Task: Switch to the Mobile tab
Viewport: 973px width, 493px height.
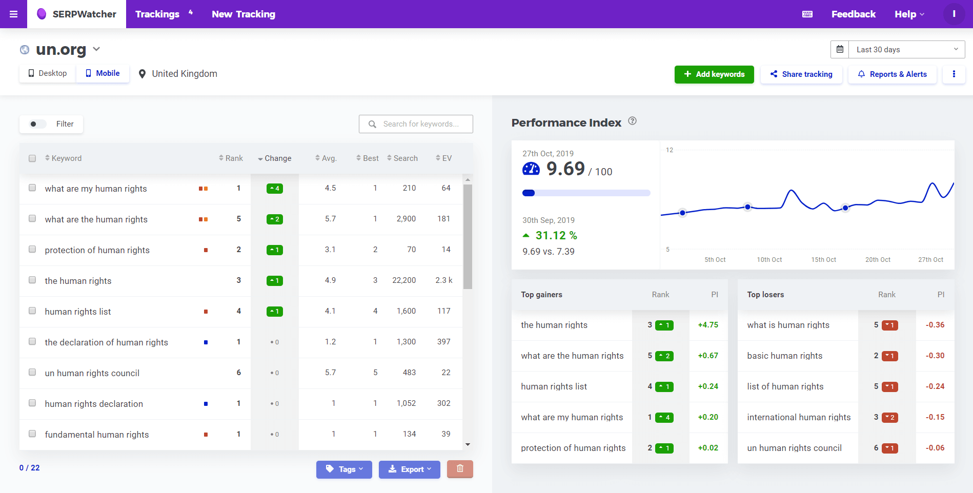Action: tap(103, 73)
